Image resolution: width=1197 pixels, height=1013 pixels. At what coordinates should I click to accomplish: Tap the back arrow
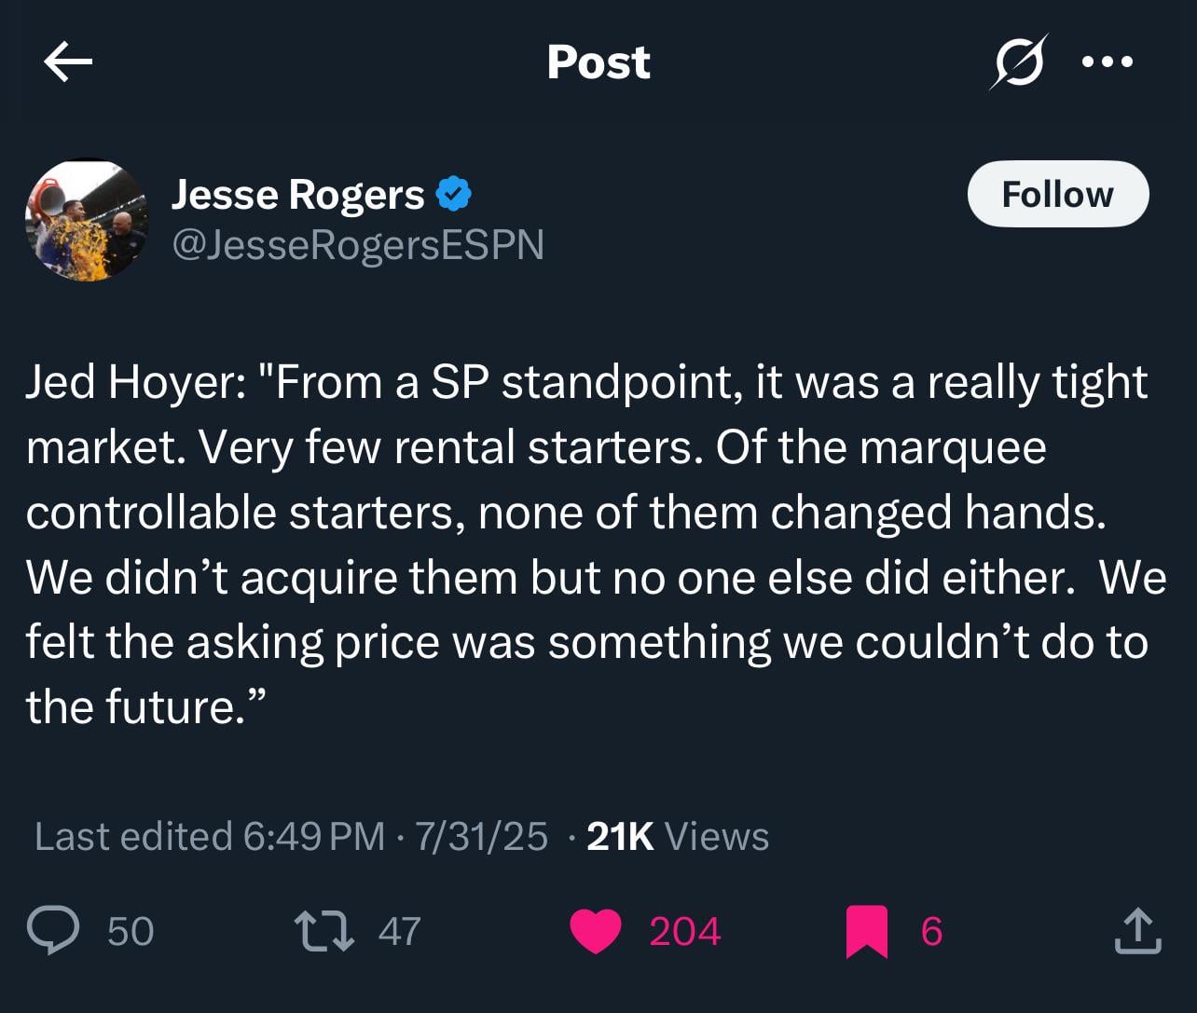click(68, 62)
